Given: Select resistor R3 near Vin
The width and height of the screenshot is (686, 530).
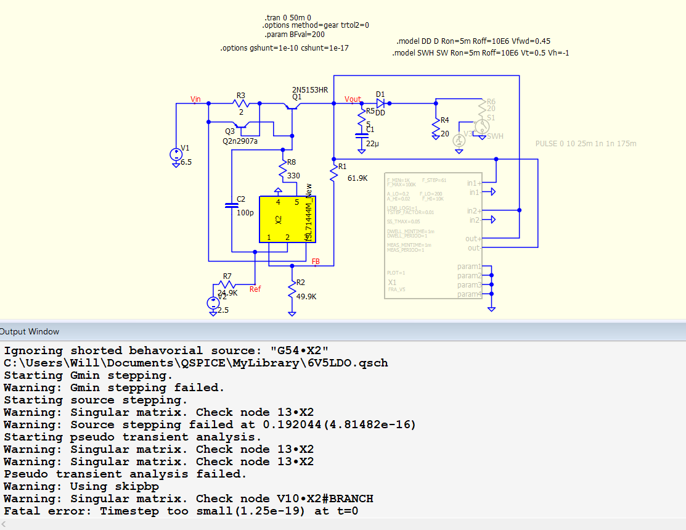Looking at the screenshot, I should point(241,104).
